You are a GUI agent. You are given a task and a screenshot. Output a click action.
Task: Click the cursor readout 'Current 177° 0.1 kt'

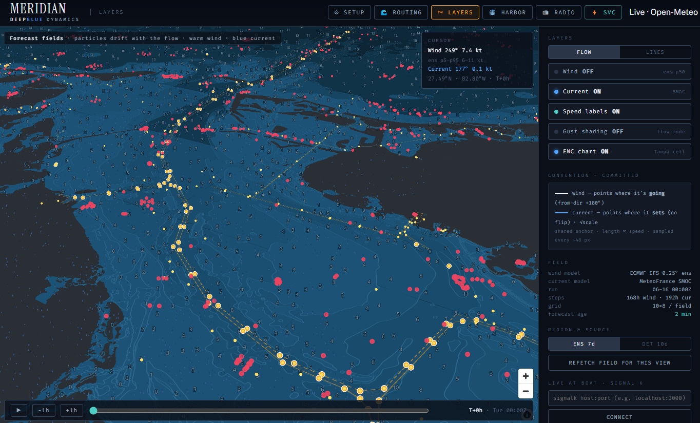pos(460,69)
